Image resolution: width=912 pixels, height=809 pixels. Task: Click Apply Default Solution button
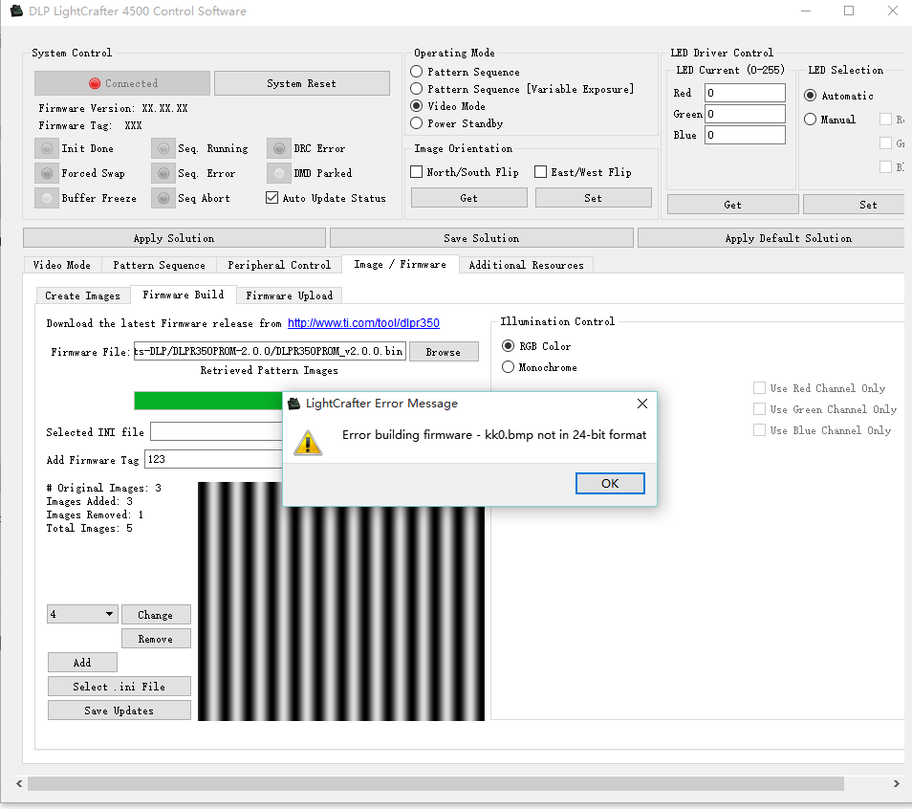pyautogui.click(x=771, y=238)
